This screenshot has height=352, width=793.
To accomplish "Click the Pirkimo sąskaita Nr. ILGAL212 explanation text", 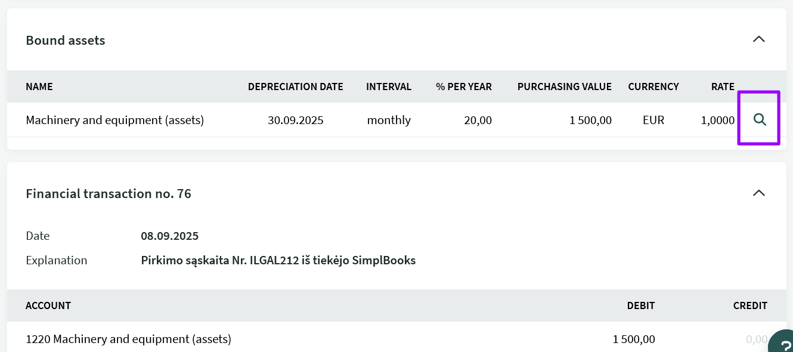I will point(278,260).
